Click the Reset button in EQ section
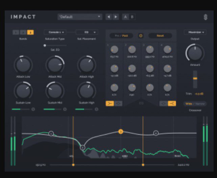The height and width of the screenshot is (178, 217). click(x=160, y=36)
